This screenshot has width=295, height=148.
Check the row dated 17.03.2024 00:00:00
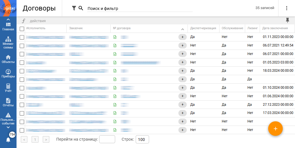click(22, 113)
